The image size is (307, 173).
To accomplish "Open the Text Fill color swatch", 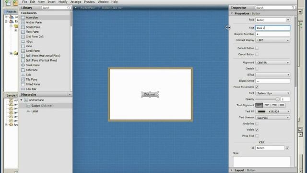I will pos(262,111).
